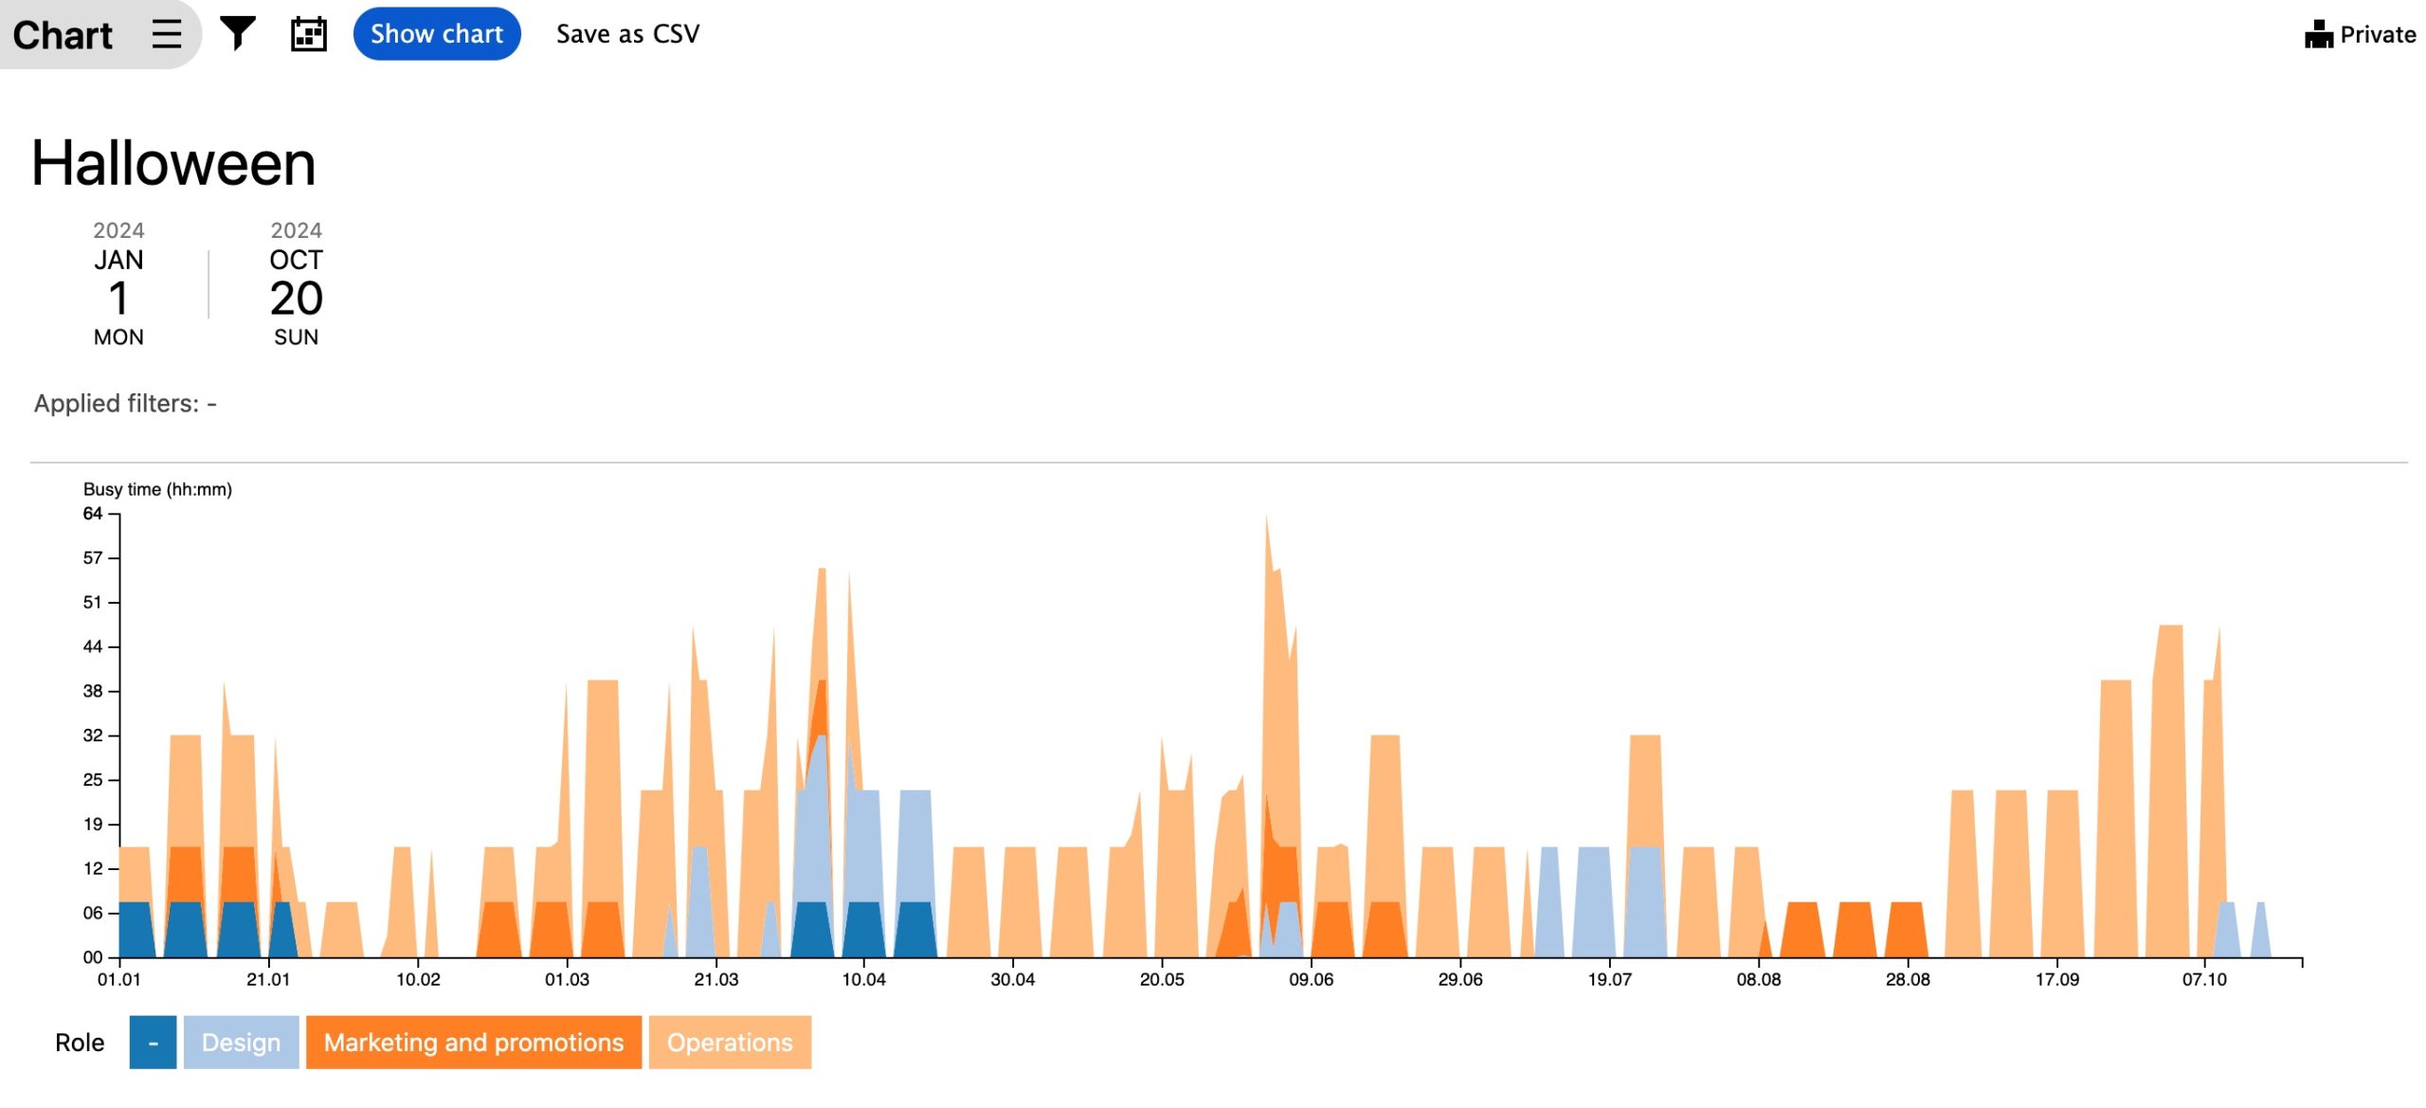The image size is (2426, 1108).
Task: Click the 10.04 axis date label
Action: pos(864,979)
